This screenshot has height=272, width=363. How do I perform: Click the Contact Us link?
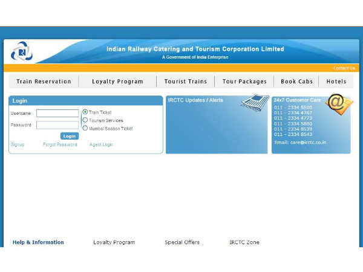(x=344, y=68)
